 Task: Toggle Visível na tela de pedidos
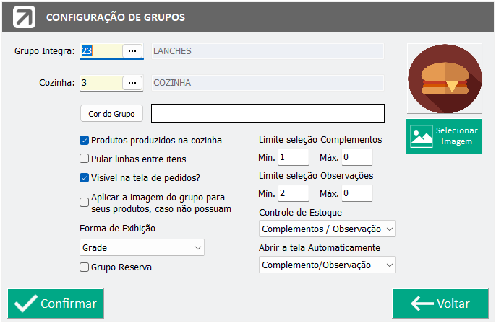click(x=84, y=178)
